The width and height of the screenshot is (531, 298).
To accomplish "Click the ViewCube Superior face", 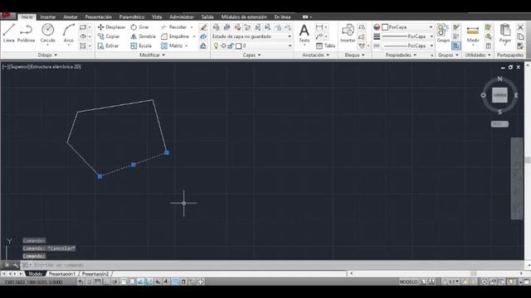I will tap(499, 95).
